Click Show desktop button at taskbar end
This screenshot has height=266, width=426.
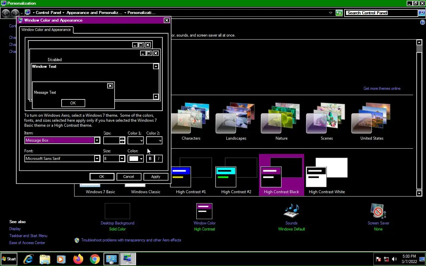click(x=423, y=259)
